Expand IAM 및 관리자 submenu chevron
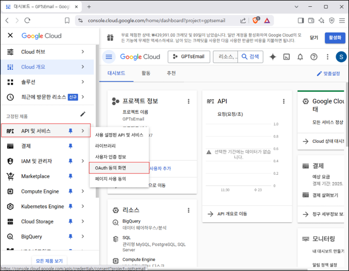The image size is (349, 271). point(83,161)
